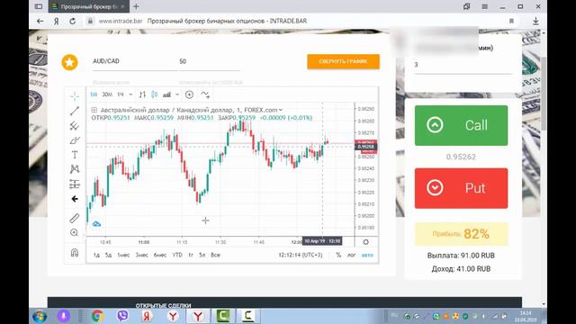This screenshot has width=576, height=324.
Task: Select the zoom-in magnifier tool
Action: point(74,232)
